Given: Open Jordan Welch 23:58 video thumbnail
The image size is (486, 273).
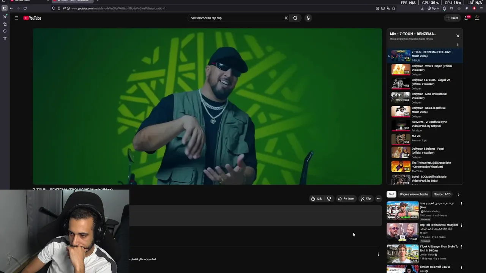Looking at the screenshot, I should pyautogui.click(x=402, y=254).
